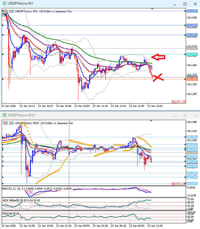Screen dimensions: 200x229
Task: Grab the chart shift triangle in M1 chart
Action: click(152, 9)
